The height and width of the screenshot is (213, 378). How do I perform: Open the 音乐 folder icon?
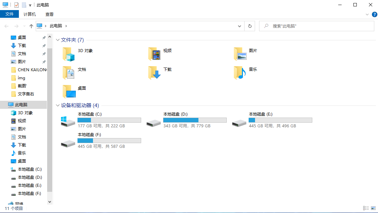click(240, 73)
